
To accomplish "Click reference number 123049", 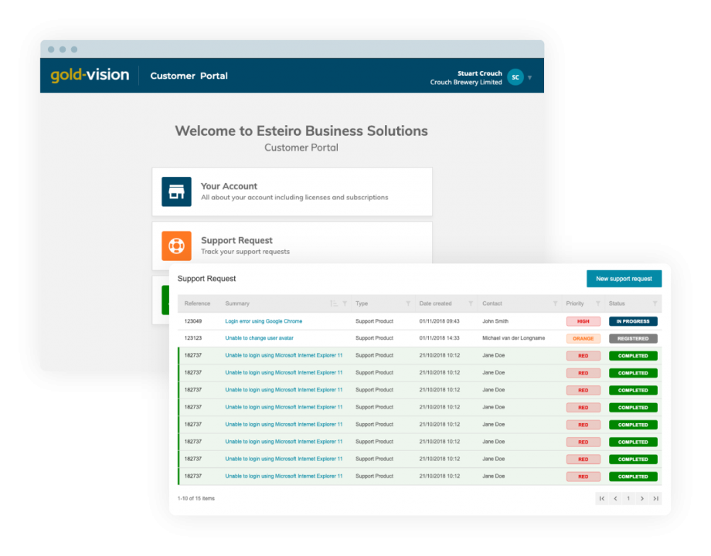I will click(x=193, y=321).
